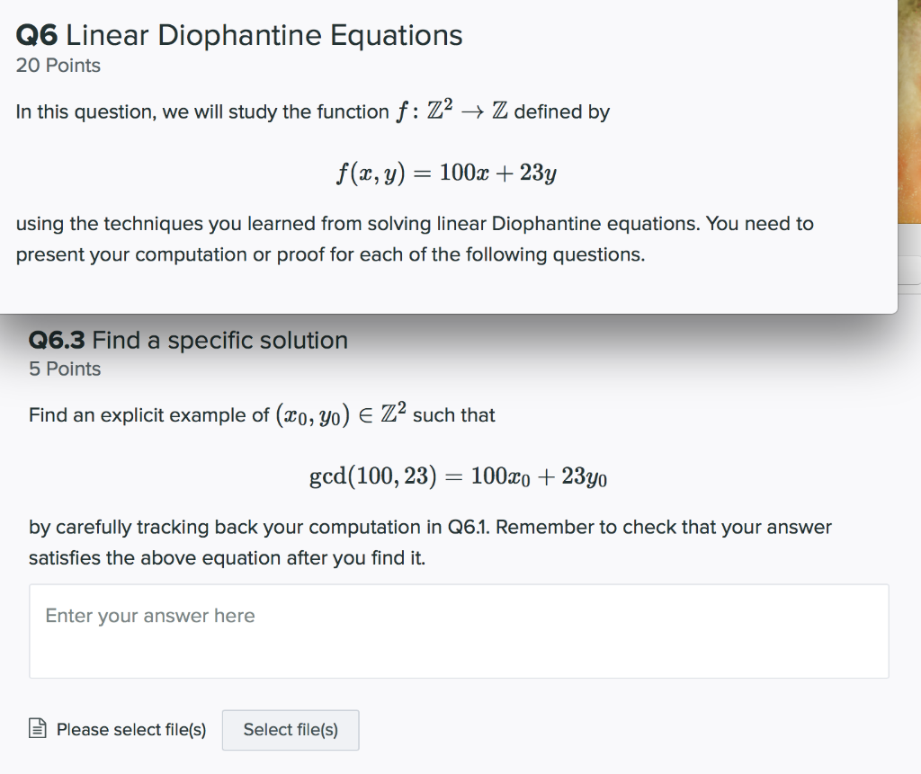The height and width of the screenshot is (774, 921).
Task: Click the document file icon next to 'Please select file(s)'
Action: pyautogui.click(x=37, y=729)
